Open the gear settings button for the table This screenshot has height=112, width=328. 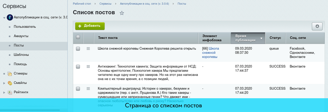pyautogui.click(x=317, y=26)
